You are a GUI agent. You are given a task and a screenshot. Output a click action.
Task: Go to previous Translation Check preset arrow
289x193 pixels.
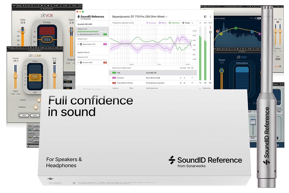click(181, 83)
